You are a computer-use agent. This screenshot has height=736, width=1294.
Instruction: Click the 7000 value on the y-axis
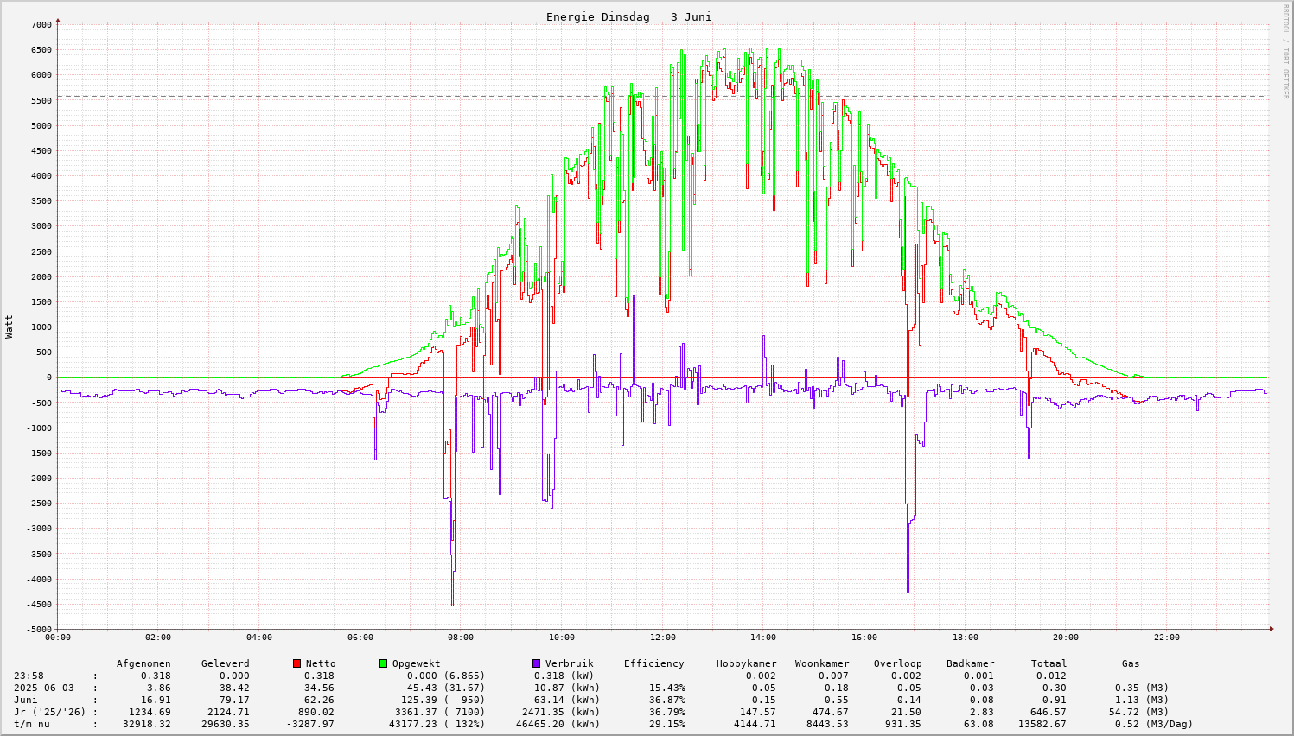click(x=41, y=24)
